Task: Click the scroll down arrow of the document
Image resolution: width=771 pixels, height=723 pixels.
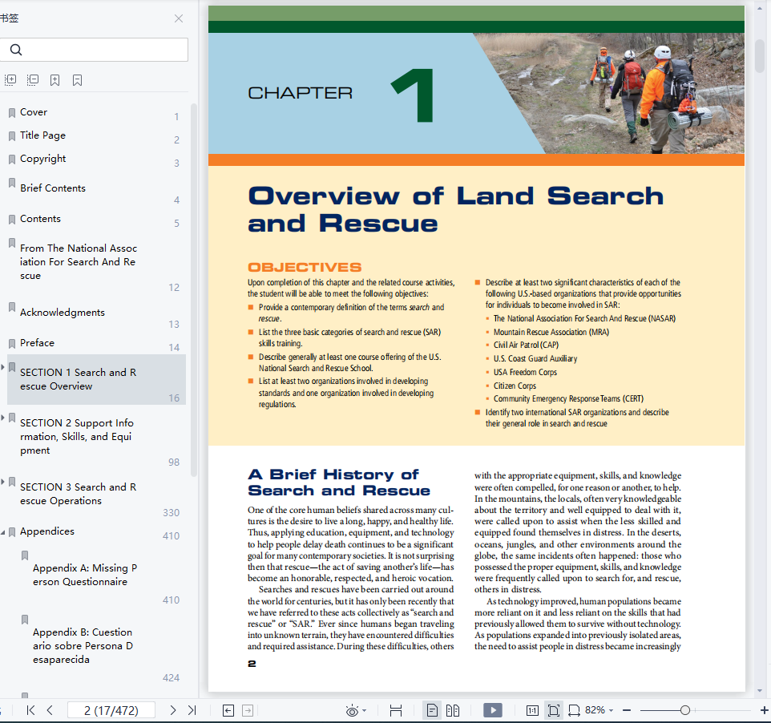Action: click(x=760, y=691)
